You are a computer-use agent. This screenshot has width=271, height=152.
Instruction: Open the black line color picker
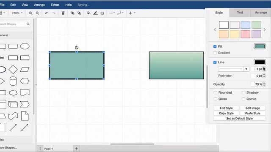tap(260, 62)
